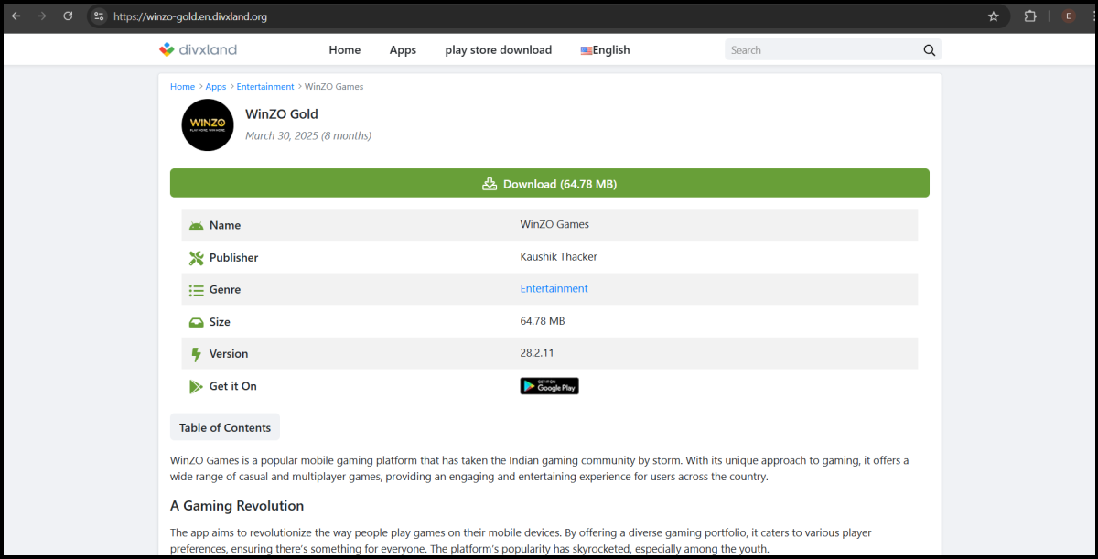Open the Kaushik Thacker publisher link
The image size is (1098, 559).
click(x=558, y=256)
